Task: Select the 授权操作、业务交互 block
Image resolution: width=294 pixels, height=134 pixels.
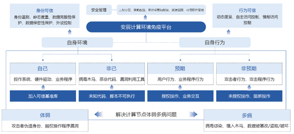Action: click(180, 96)
